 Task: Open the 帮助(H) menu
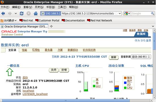[x=74, y=7]
